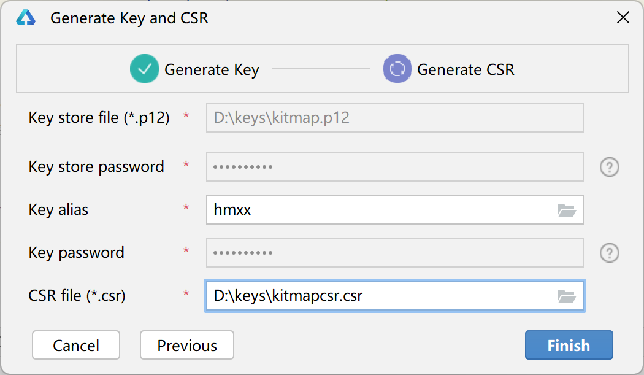Go back with the Previous button
Screen dimensions: 644x375
(187, 346)
